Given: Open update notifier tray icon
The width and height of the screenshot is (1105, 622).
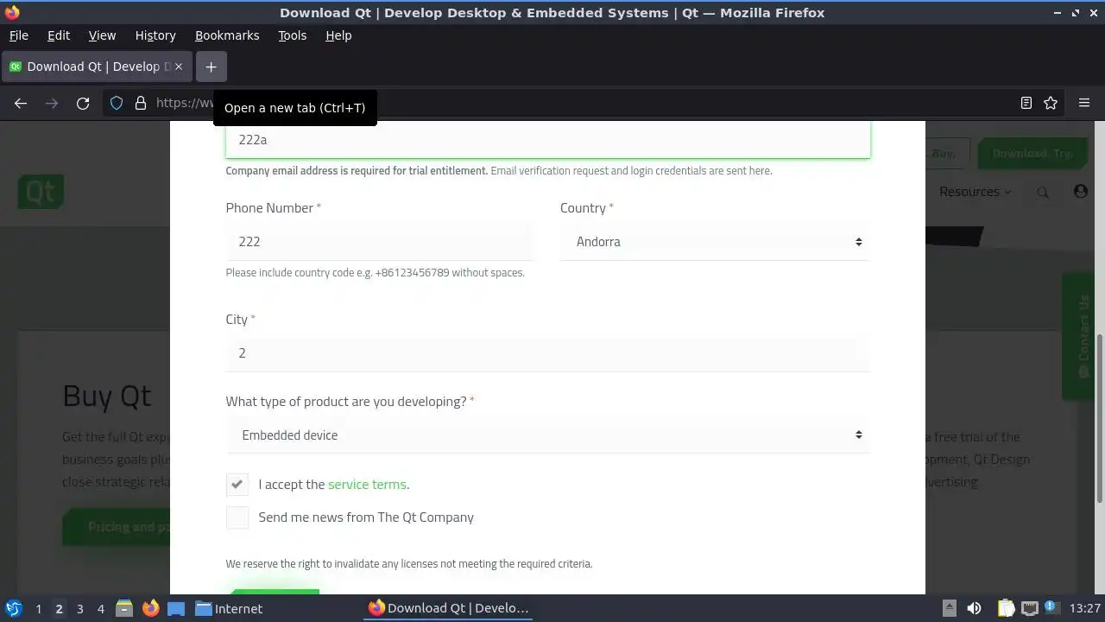Looking at the screenshot, I should [1051, 607].
